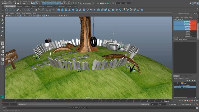Click the open scene folder icon
Image resolution: width=199 pixels, height=112 pixels.
tap(18, 3)
